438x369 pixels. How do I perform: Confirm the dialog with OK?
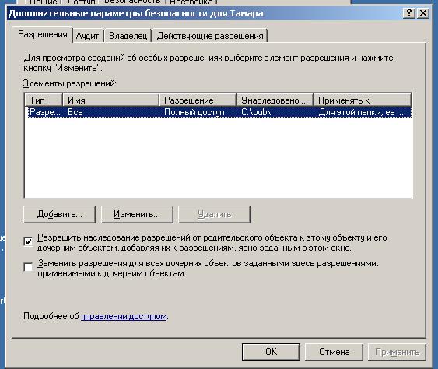tap(271, 352)
